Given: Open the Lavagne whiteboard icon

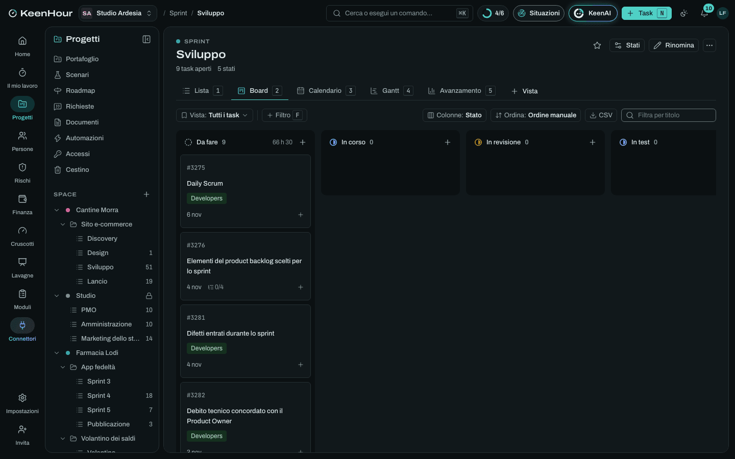Looking at the screenshot, I should (x=22, y=262).
